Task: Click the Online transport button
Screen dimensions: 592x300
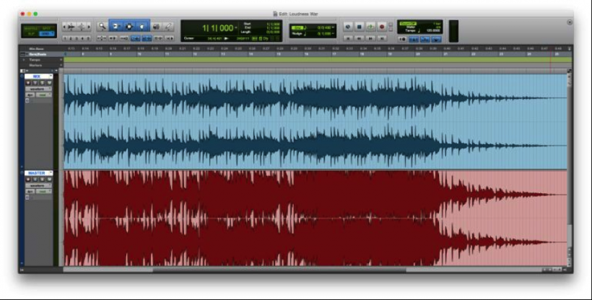Action: (348, 27)
